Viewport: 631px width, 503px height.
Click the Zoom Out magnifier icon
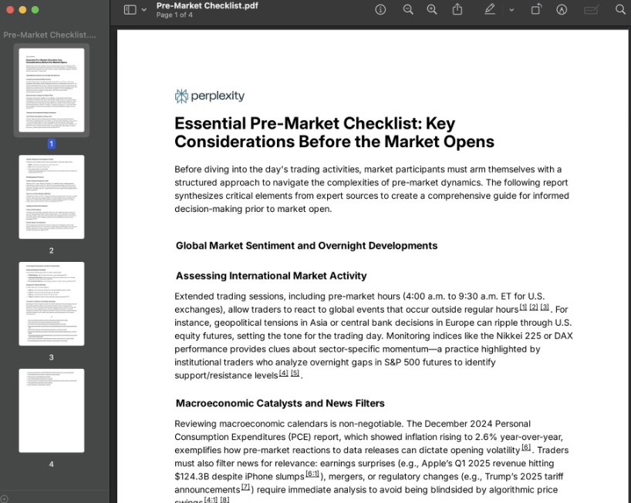click(x=408, y=9)
